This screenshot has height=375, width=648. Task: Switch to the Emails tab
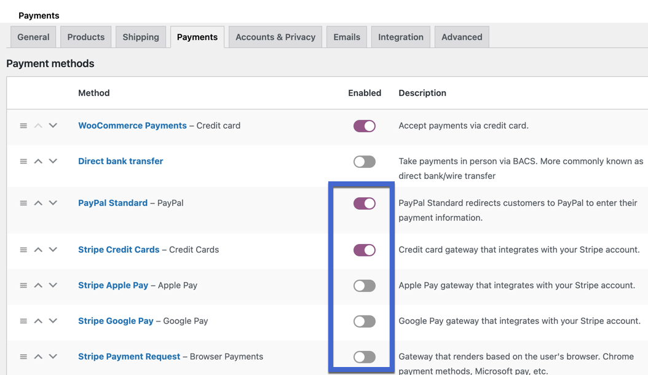coord(347,37)
